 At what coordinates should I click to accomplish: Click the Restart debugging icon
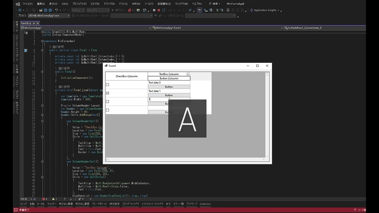(x=164, y=10)
